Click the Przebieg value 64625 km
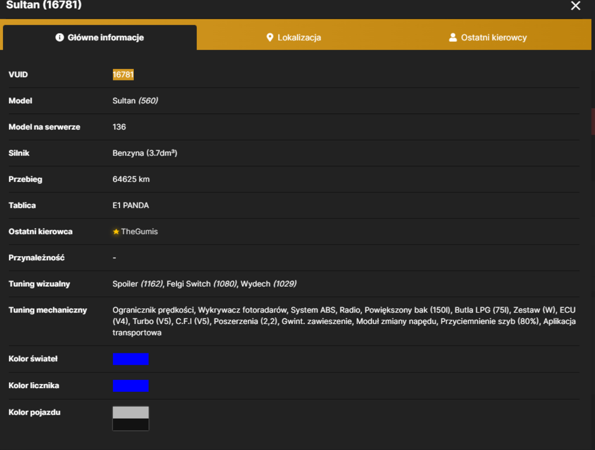 131,179
